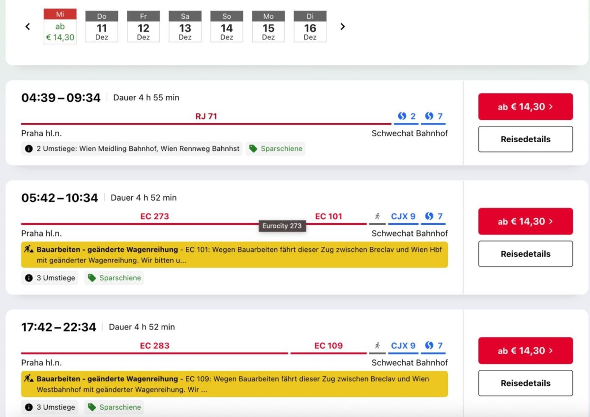Click the EC 283 train segment line
This screenshot has width=590, height=417.
click(154, 353)
